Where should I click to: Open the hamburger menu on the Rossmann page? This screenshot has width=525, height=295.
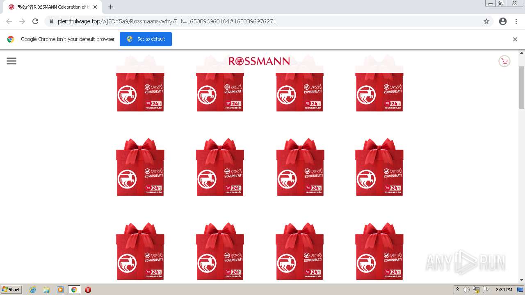tap(11, 61)
